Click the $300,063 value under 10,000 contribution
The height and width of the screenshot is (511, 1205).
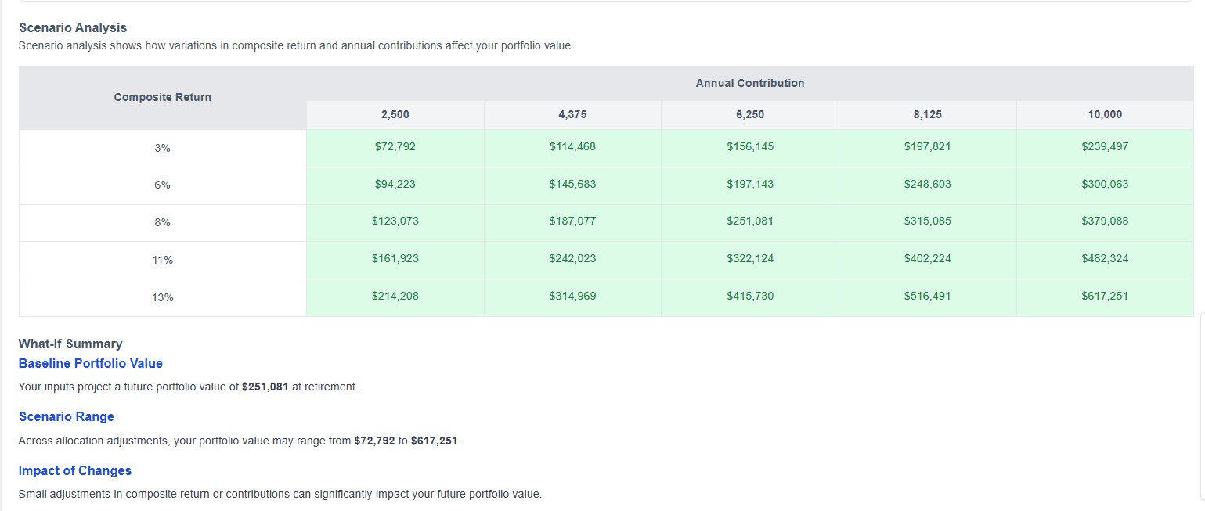point(1105,184)
